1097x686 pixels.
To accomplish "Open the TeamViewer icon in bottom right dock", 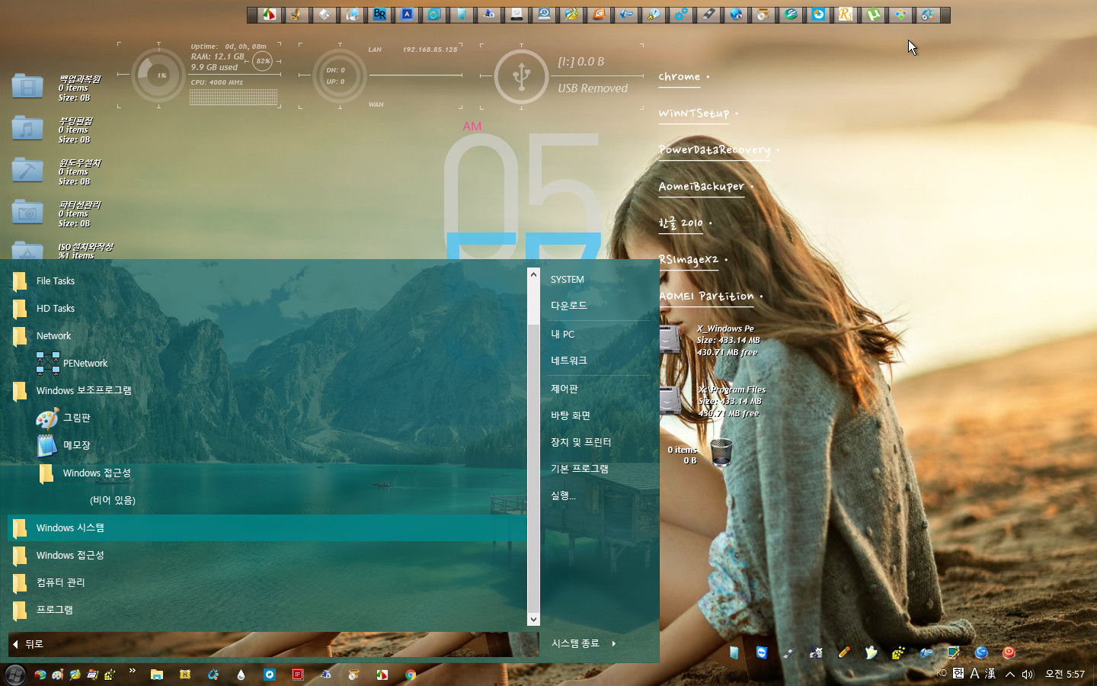I will (762, 652).
